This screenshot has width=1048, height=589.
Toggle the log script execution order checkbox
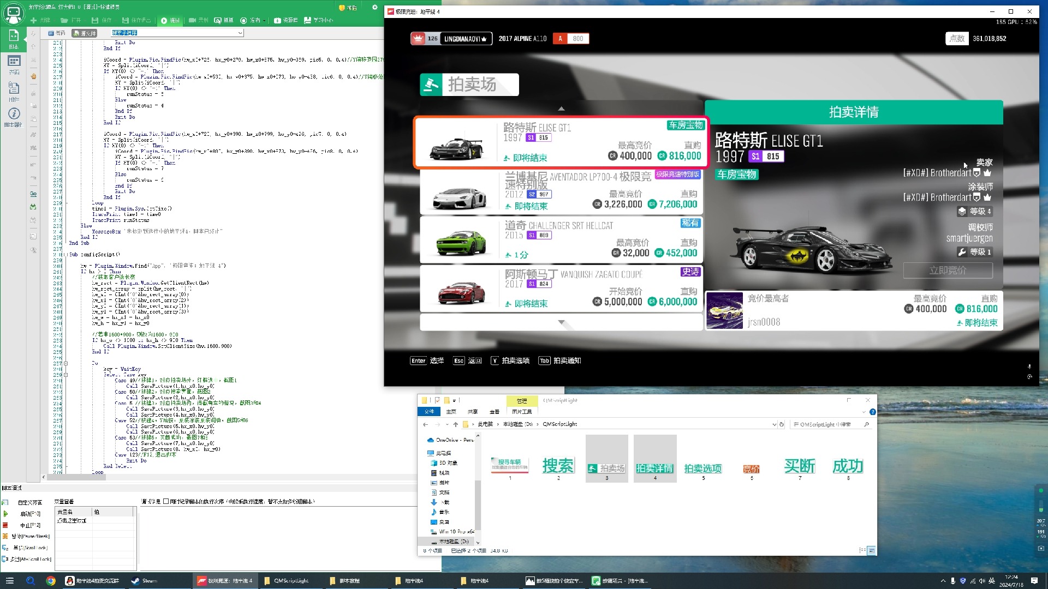(166, 501)
